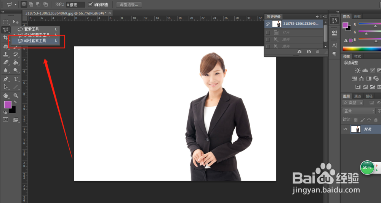
Task: Switch to the 通道 tab
Action: [357, 96]
